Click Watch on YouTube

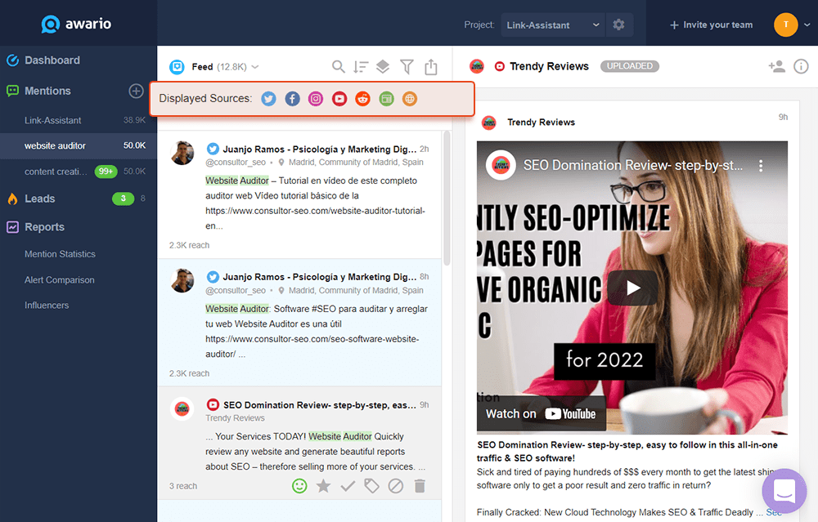tap(541, 413)
